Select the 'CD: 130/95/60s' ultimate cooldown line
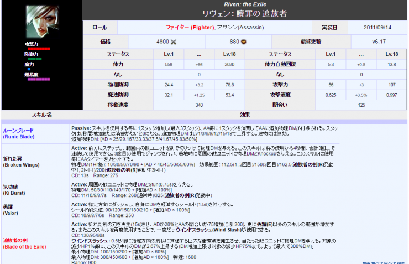This screenshot has width=409, height=264. click(x=88, y=235)
